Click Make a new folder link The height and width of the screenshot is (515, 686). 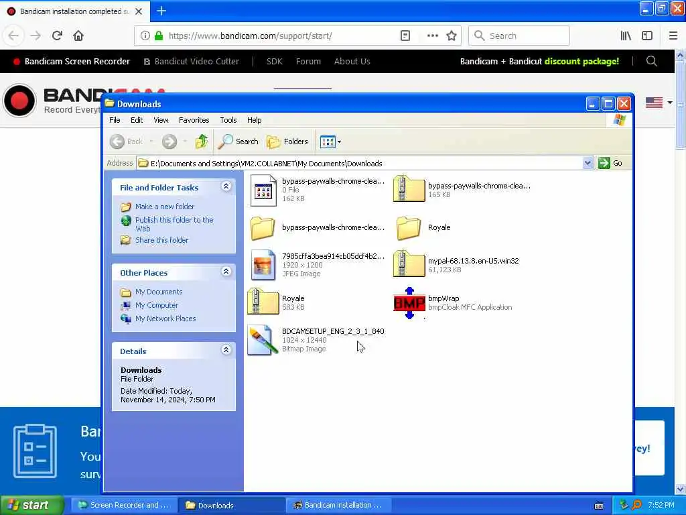point(165,207)
